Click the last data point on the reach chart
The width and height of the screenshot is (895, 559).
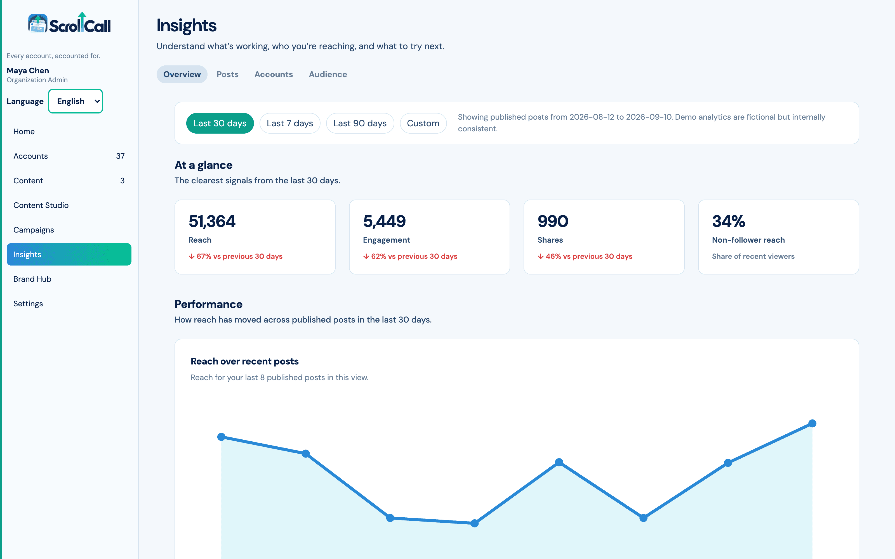(x=812, y=423)
